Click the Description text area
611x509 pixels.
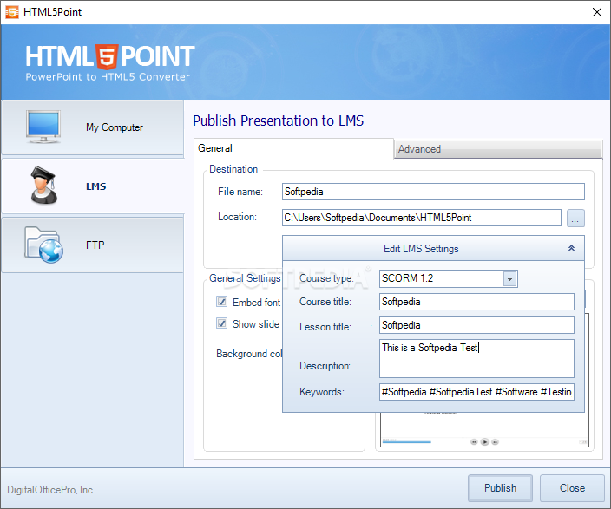pyautogui.click(x=476, y=358)
